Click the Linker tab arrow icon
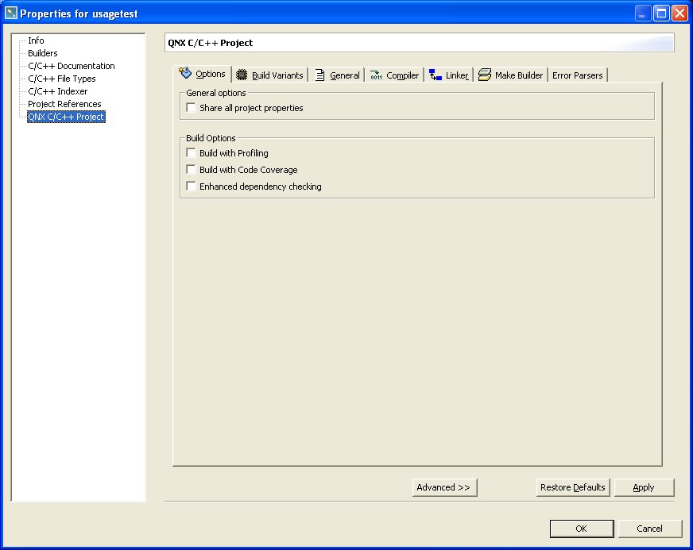The image size is (693, 550). tap(433, 74)
